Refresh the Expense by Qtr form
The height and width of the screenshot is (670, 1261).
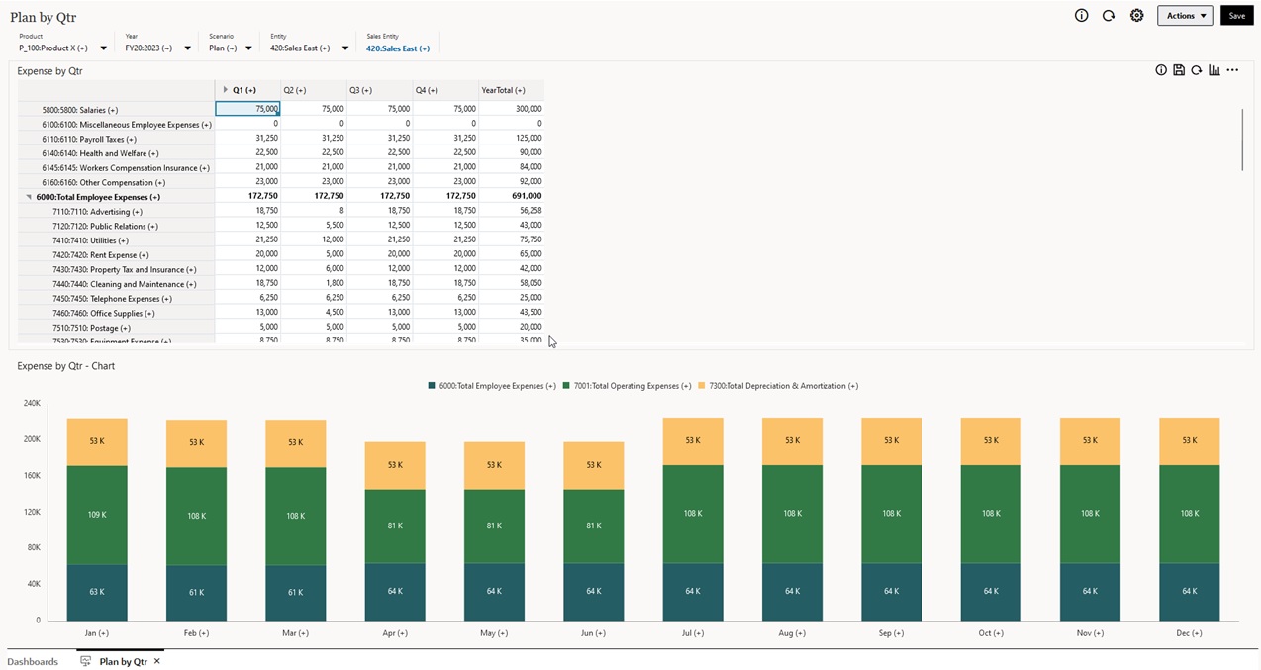pyautogui.click(x=1197, y=70)
